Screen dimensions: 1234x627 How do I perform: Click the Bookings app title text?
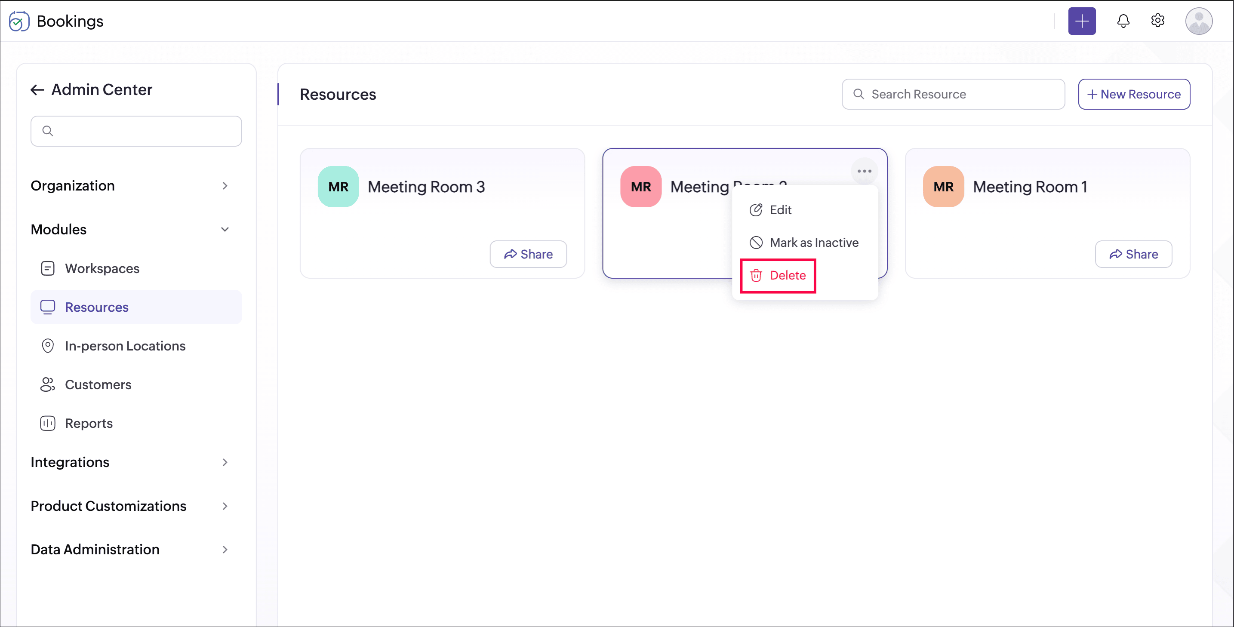pyautogui.click(x=70, y=21)
